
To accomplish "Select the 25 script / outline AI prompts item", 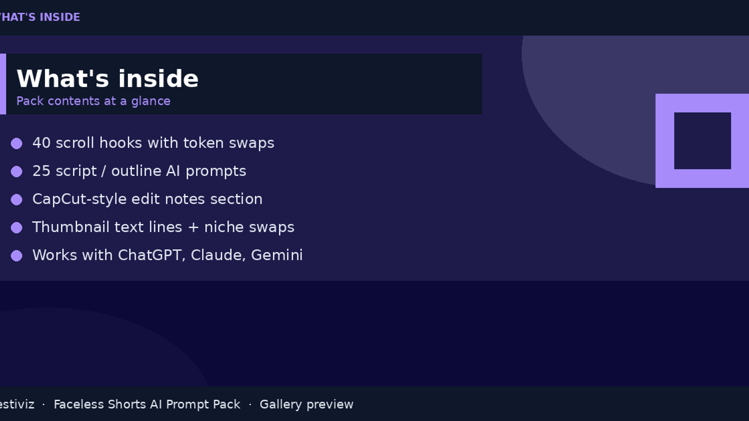I will click(x=139, y=171).
